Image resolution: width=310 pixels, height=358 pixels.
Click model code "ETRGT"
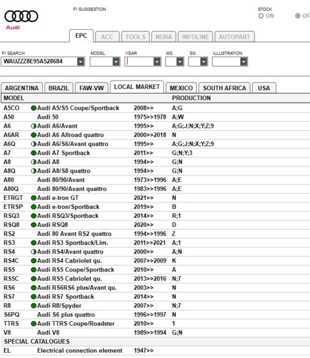pos(14,198)
